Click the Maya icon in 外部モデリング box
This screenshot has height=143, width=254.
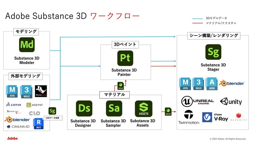pyautogui.click(x=12, y=91)
